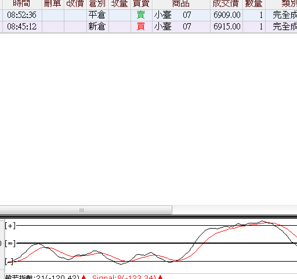Screen dimensions: 297x279
Task: Click the 成交價 column header
Action: (x=226, y=4)
